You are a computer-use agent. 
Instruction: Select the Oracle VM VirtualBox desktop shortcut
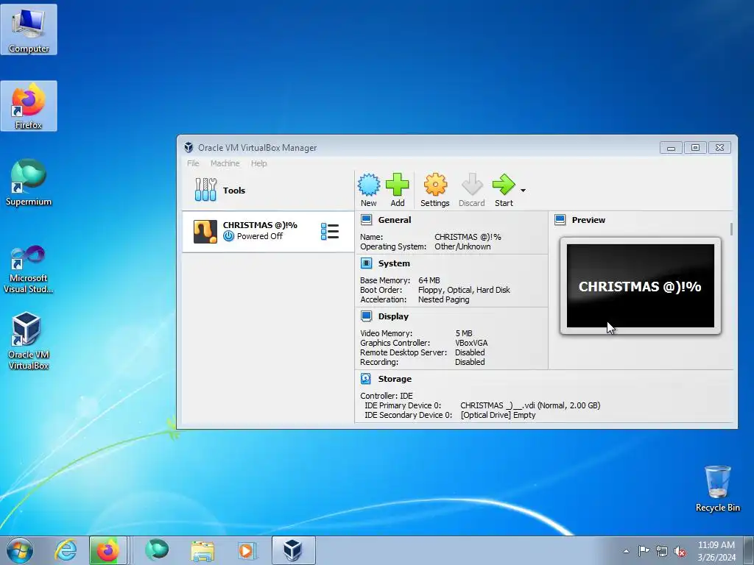click(x=29, y=340)
